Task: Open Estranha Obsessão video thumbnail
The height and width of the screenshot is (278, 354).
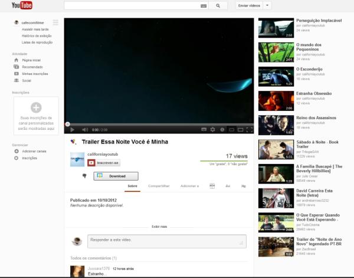Action: [276, 101]
